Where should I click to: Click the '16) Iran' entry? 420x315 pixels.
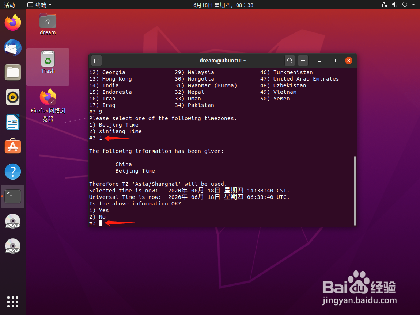coord(102,99)
